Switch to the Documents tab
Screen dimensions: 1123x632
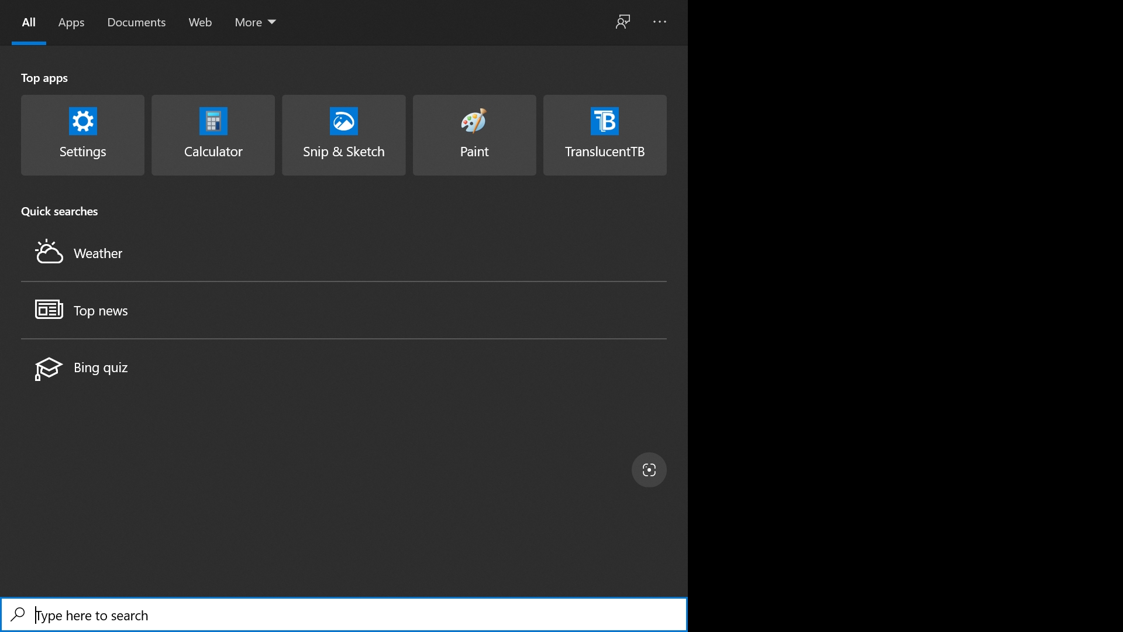pos(136,22)
